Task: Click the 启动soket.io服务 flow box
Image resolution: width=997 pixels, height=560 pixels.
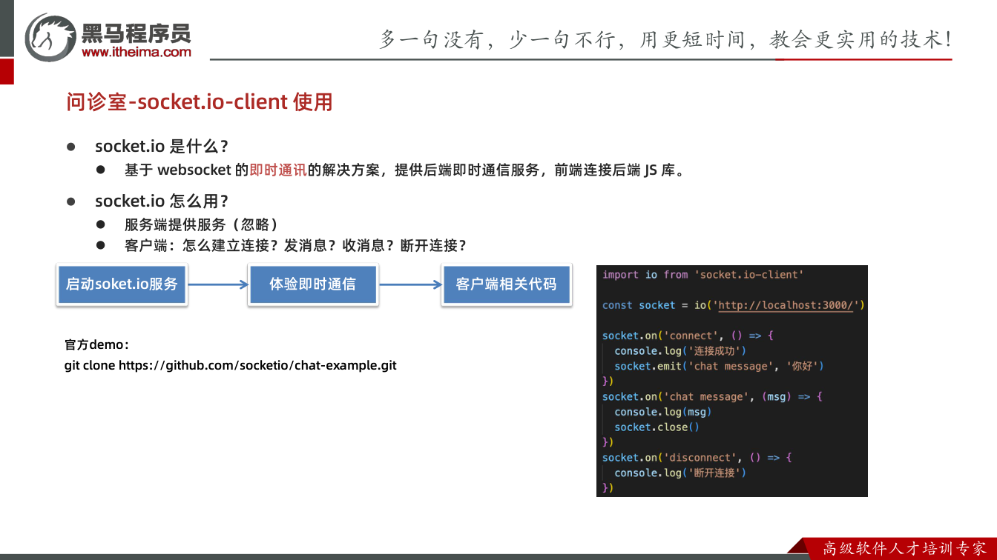Action: pyautogui.click(x=122, y=284)
